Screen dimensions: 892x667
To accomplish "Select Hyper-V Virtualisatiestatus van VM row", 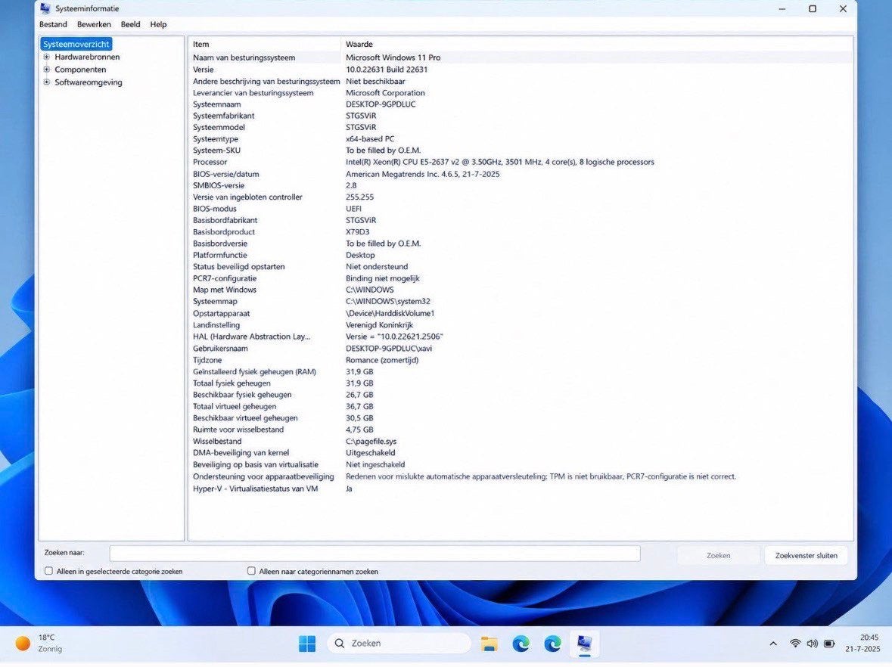I will (x=521, y=489).
